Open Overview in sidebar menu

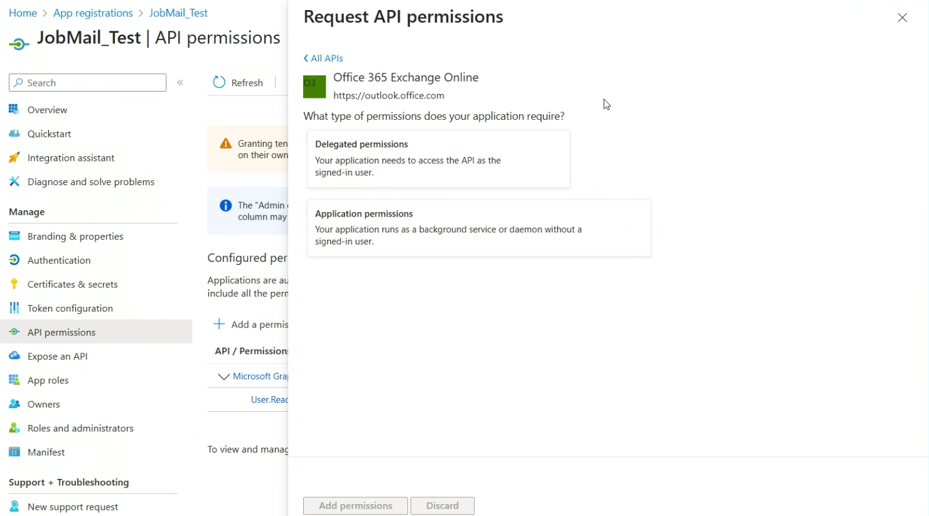[x=47, y=110]
